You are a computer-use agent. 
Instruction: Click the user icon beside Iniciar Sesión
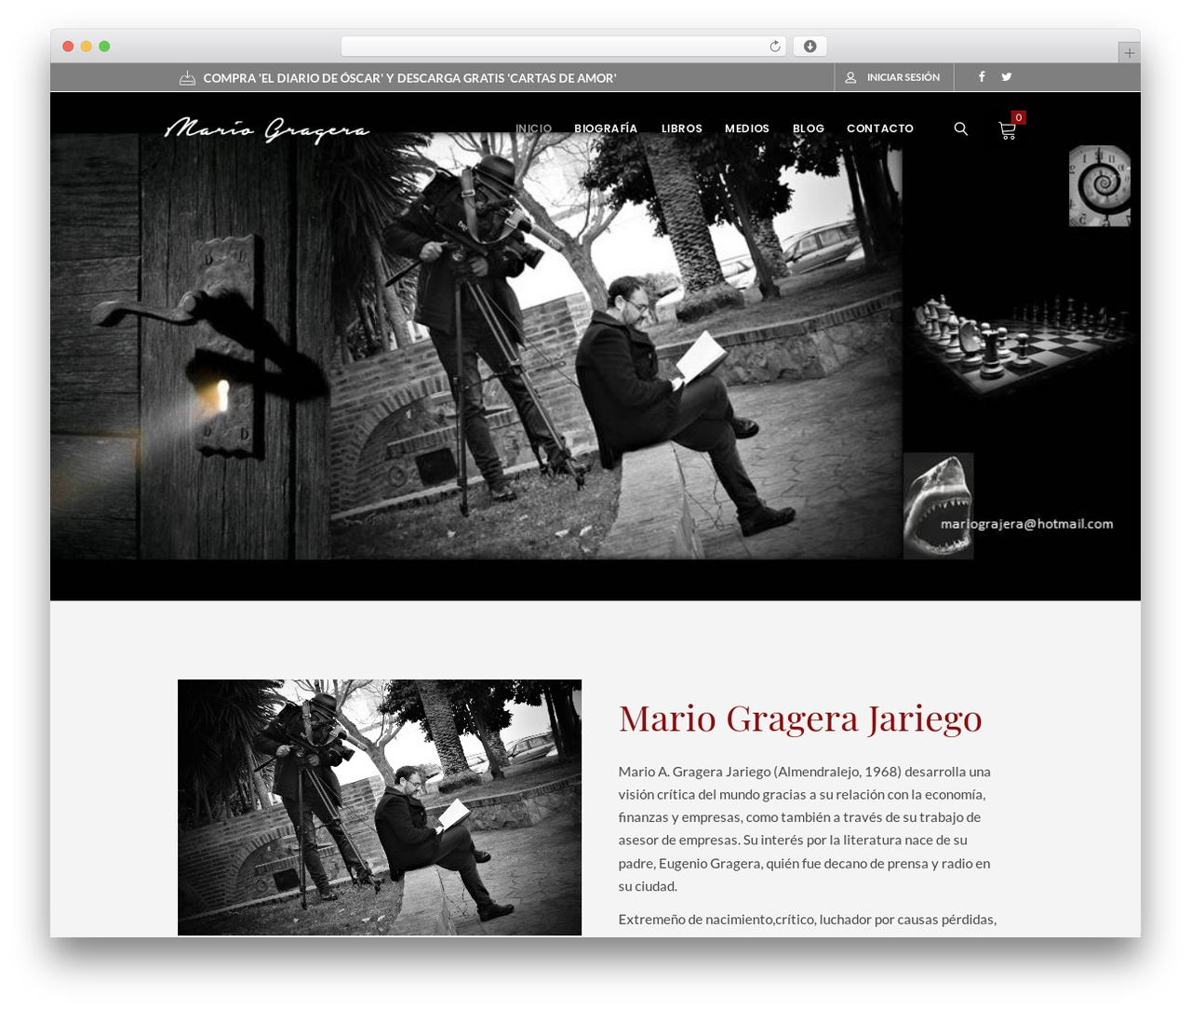(850, 78)
